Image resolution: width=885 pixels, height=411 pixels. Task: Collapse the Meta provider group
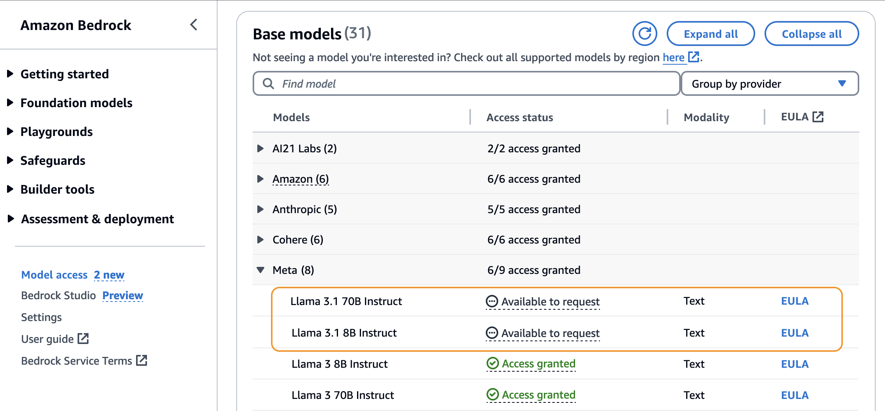pyautogui.click(x=260, y=270)
